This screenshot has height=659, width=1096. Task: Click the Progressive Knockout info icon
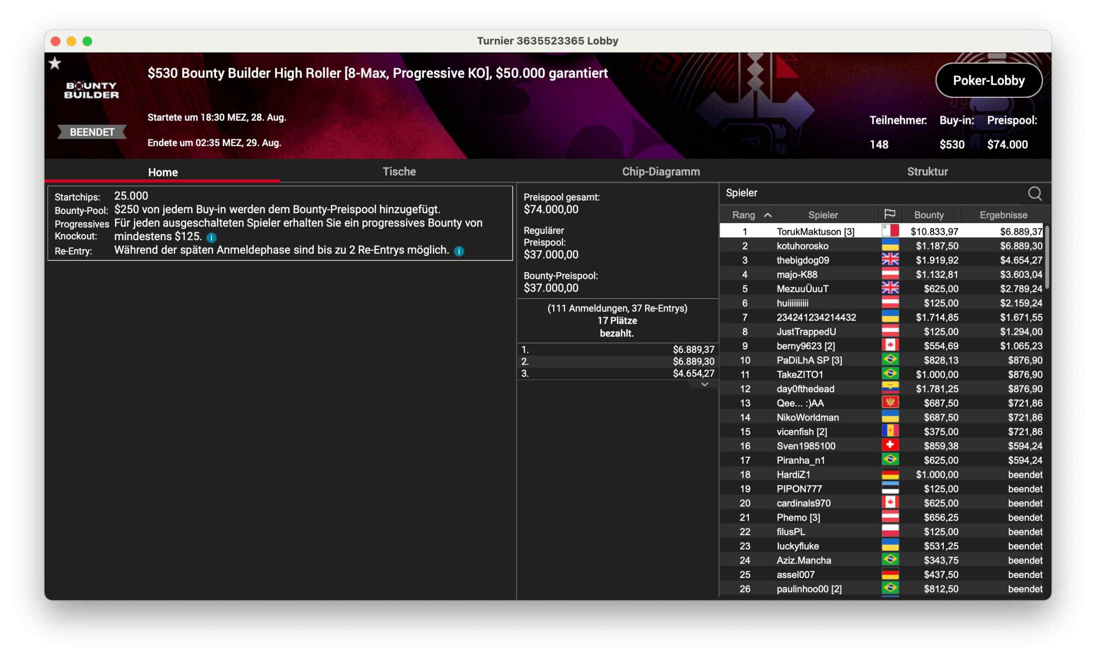point(212,238)
